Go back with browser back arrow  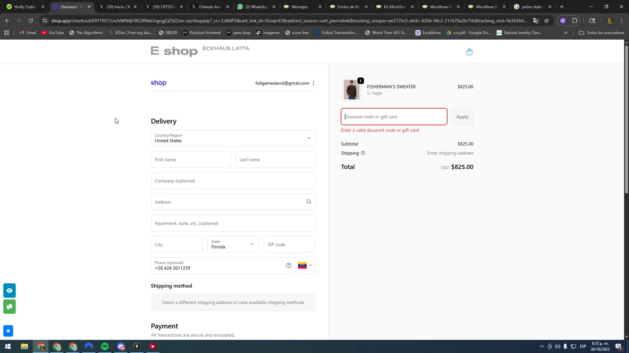pos(7,20)
